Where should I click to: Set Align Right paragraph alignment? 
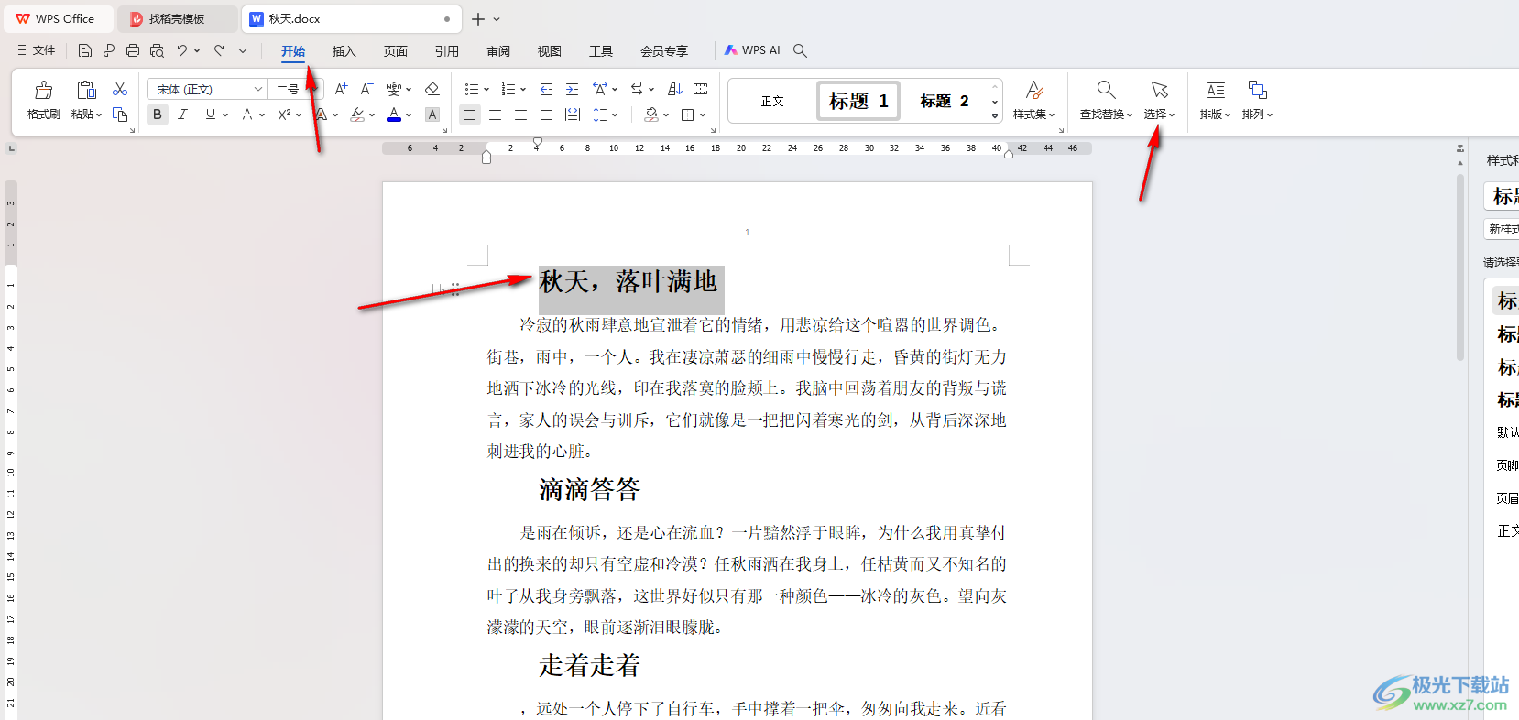click(520, 115)
